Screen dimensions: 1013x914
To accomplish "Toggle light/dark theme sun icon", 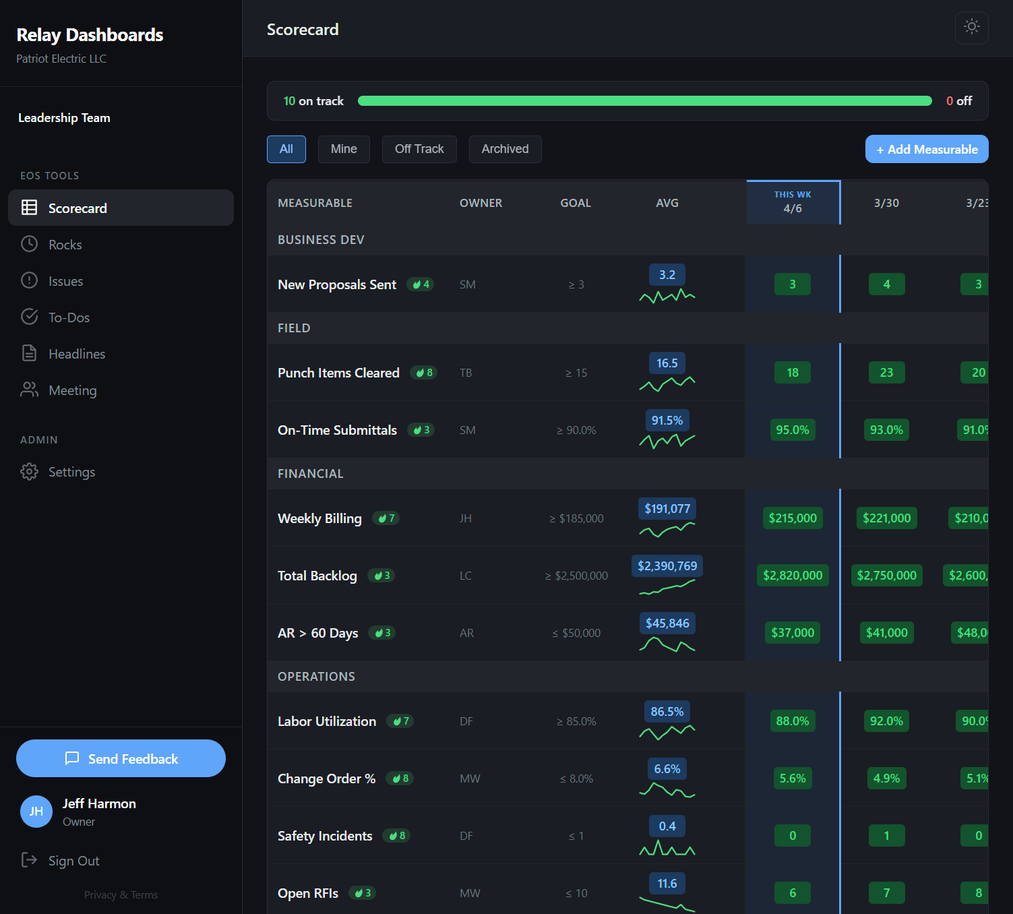I will [x=971, y=27].
